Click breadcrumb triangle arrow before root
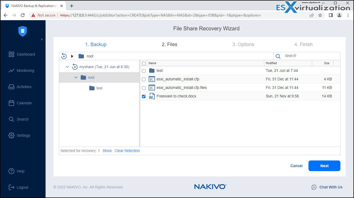 (x=72, y=56)
